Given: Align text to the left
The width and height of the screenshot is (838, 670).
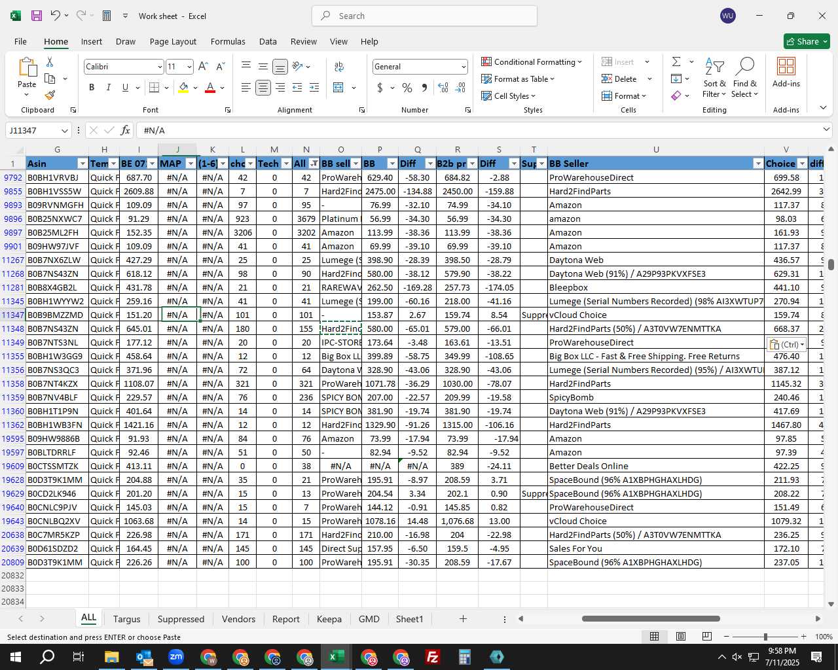Looking at the screenshot, I should point(246,88).
